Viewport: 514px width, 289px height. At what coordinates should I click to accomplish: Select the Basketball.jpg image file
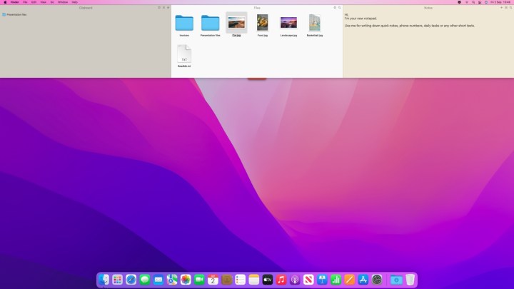point(315,26)
